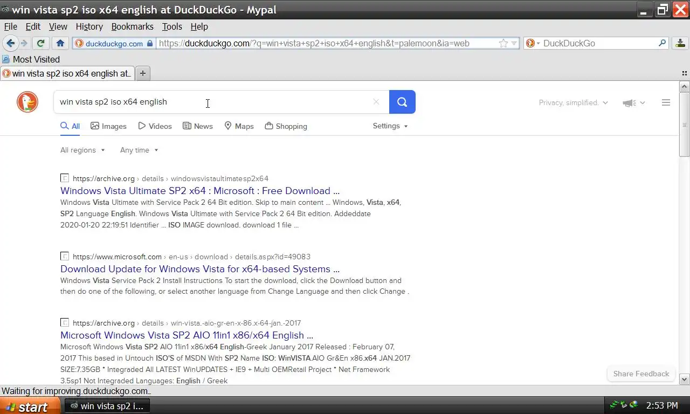Screen dimensions: 690x414
Task: Click the Most Visited bookmarks icon
Action: pyautogui.click(x=6, y=59)
